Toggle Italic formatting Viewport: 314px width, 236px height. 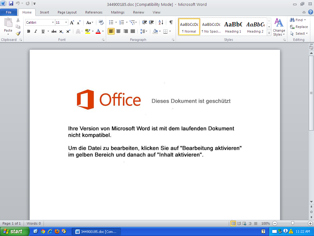click(x=36, y=31)
